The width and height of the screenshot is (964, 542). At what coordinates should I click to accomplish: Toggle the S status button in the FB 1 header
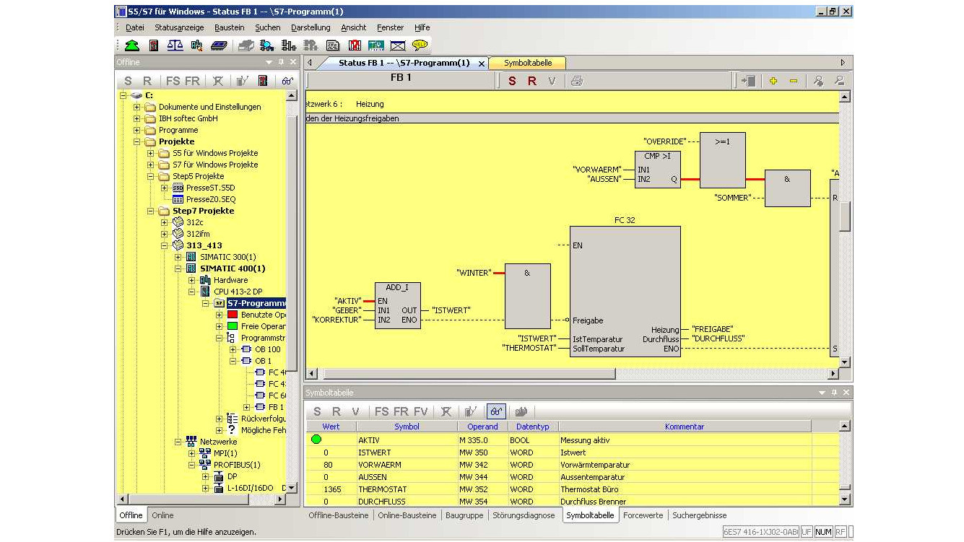[x=512, y=81]
